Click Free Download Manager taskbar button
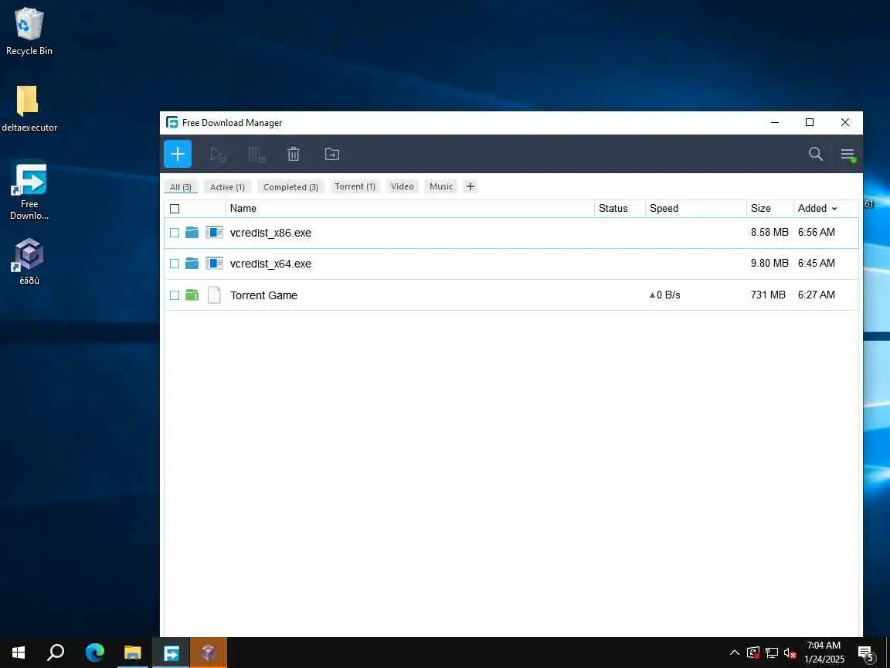Screen dimensions: 890x668 coord(171,653)
